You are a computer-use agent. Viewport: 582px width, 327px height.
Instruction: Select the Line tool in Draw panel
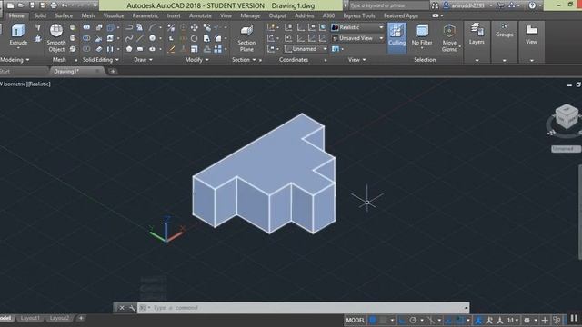[x=139, y=38]
